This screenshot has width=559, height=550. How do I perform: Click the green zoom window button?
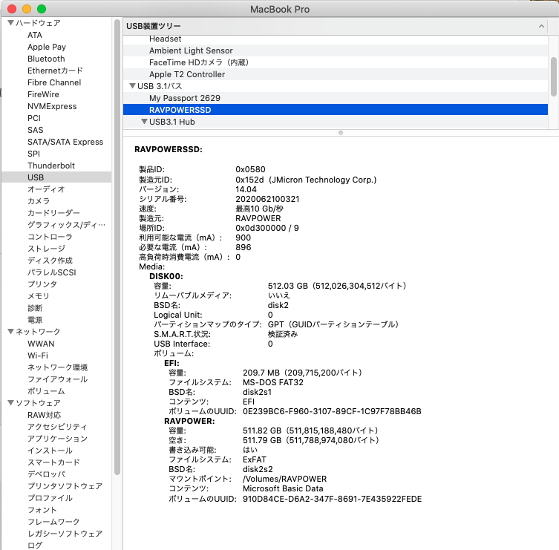click(x=41, y=9)
